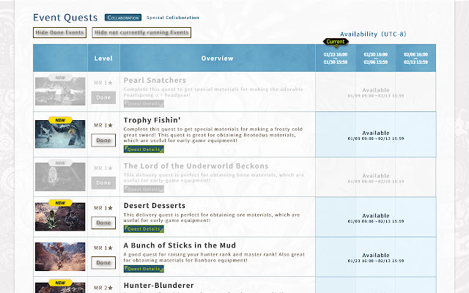Click Available cell for A Bunch of Sticks in the Mud
The width and height of the screenshot is (469, 293).
pos(376,257)
